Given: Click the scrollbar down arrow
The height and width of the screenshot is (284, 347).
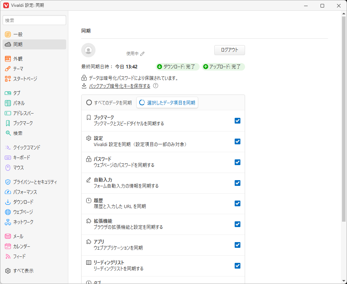Looking at the screenshot, I should point(343,281).
